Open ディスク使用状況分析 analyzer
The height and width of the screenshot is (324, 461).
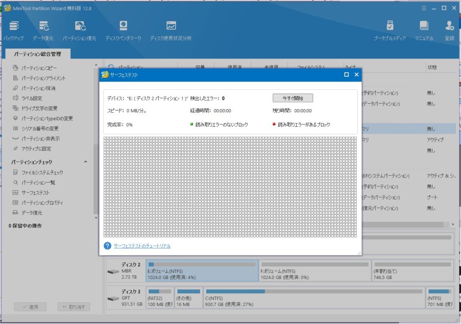pyautogui.click(x=171, y=30)
